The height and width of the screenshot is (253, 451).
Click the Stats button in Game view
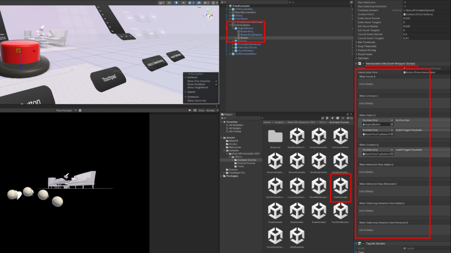click(201, 110)
